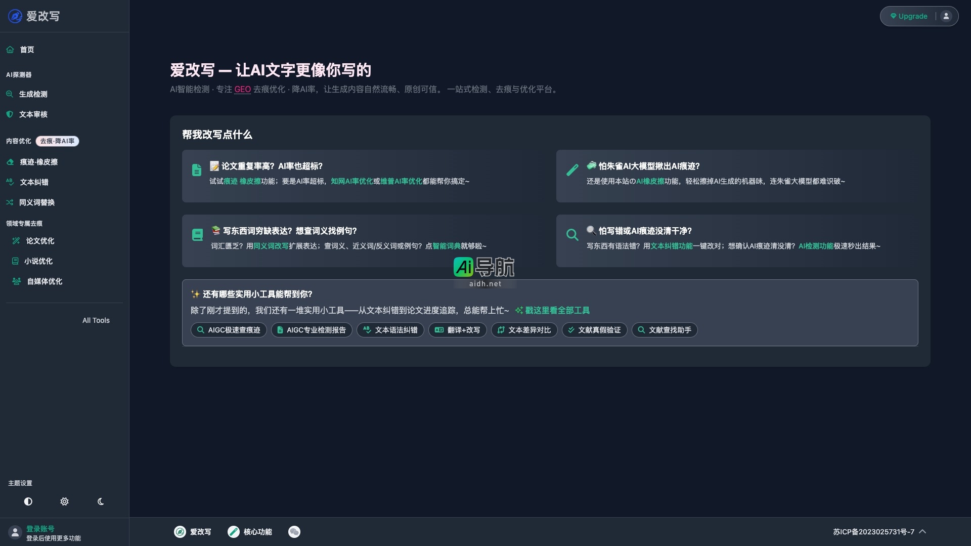
Task: Click the WeChat icon in footer
Action: click(294, 532)
